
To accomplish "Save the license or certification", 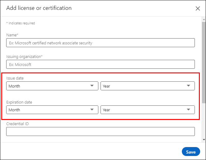I will [191, 152].
